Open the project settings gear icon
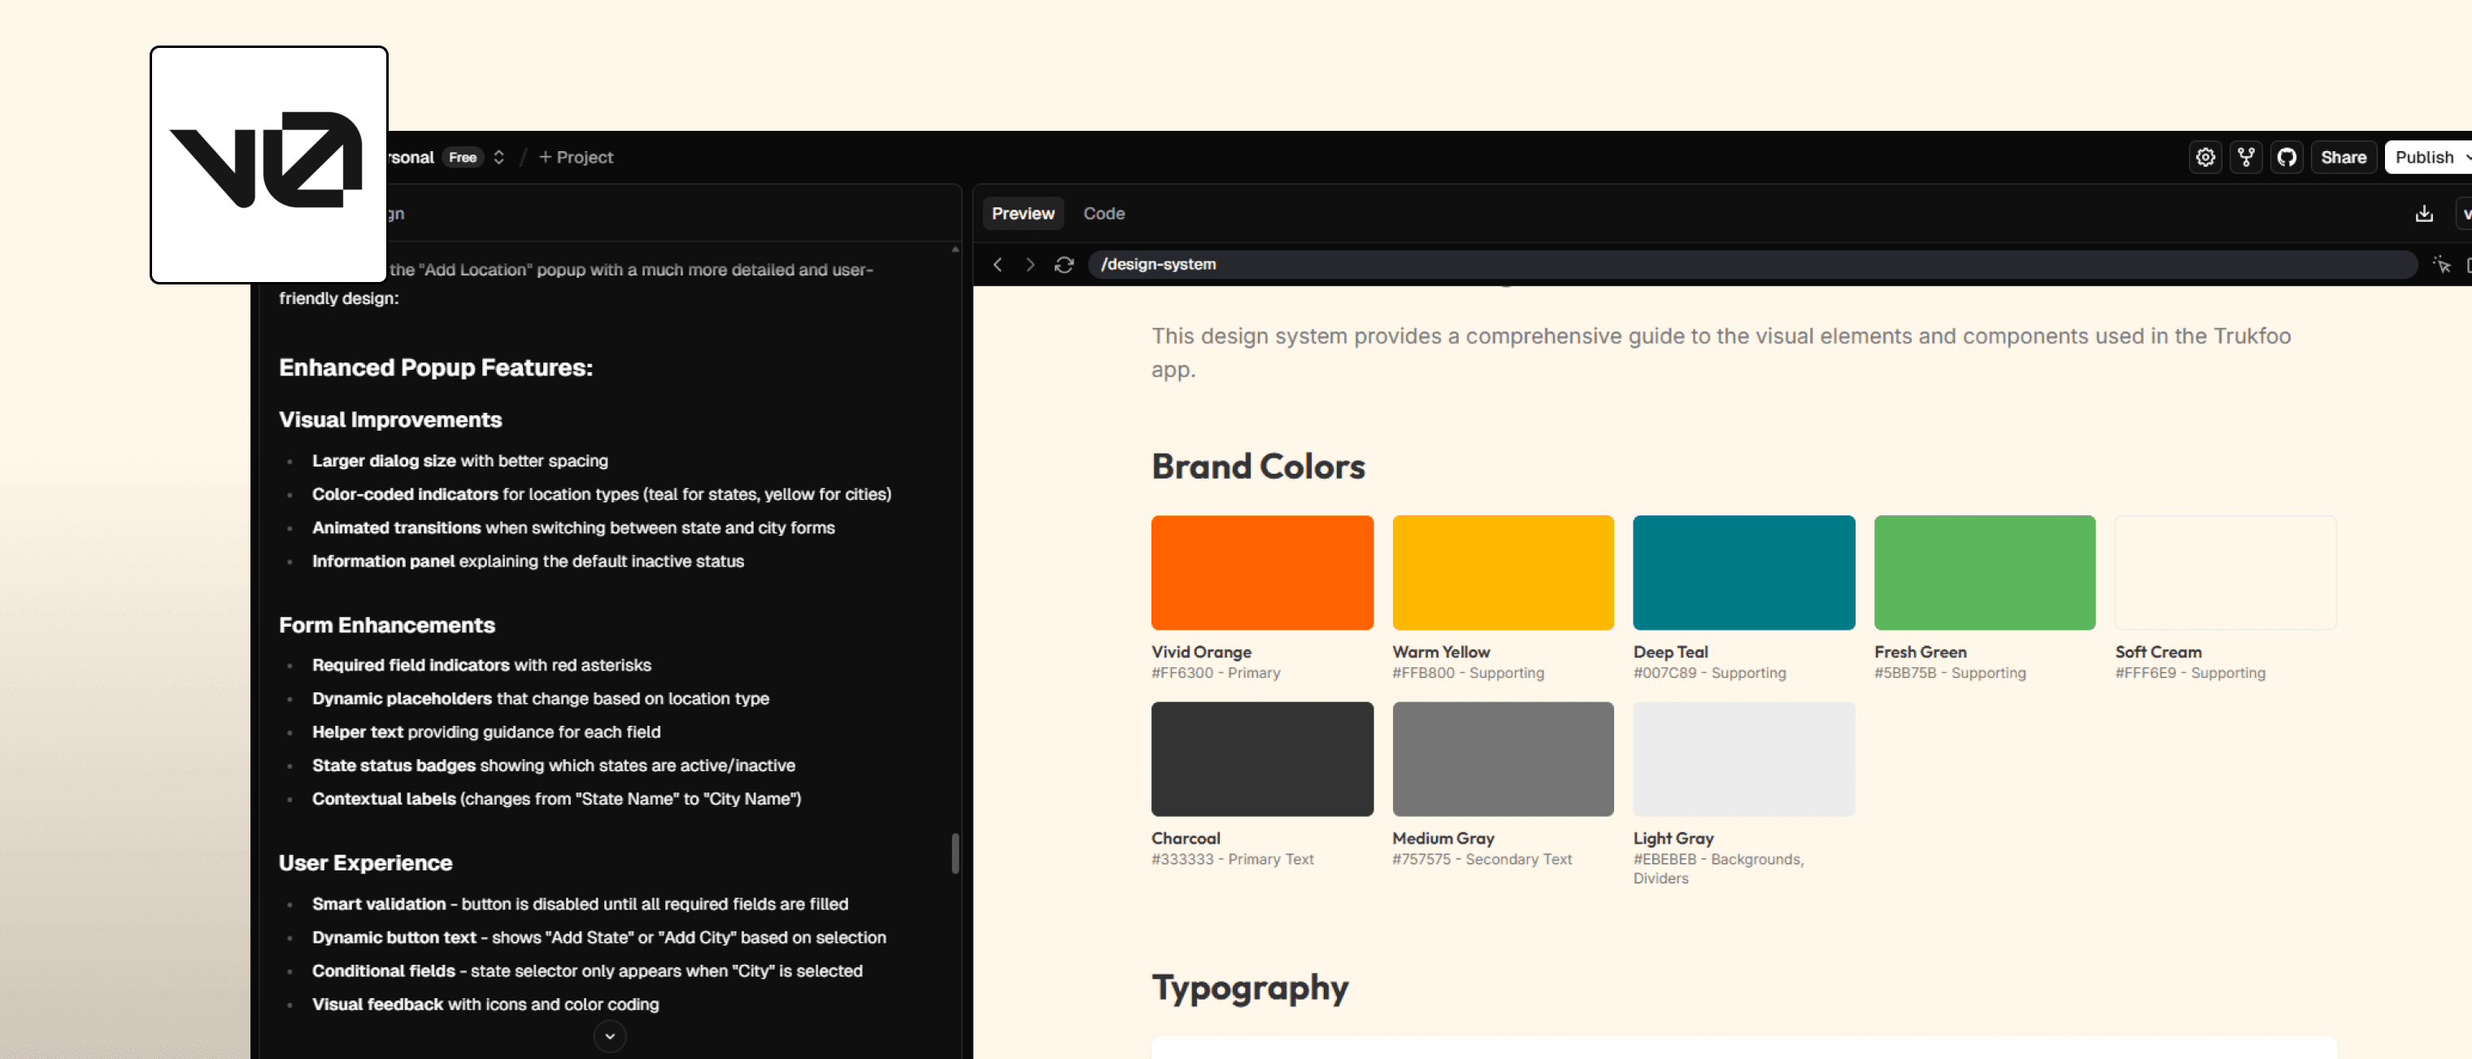 [2204, 156]
